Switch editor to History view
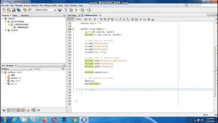 (x=79, y=19)
